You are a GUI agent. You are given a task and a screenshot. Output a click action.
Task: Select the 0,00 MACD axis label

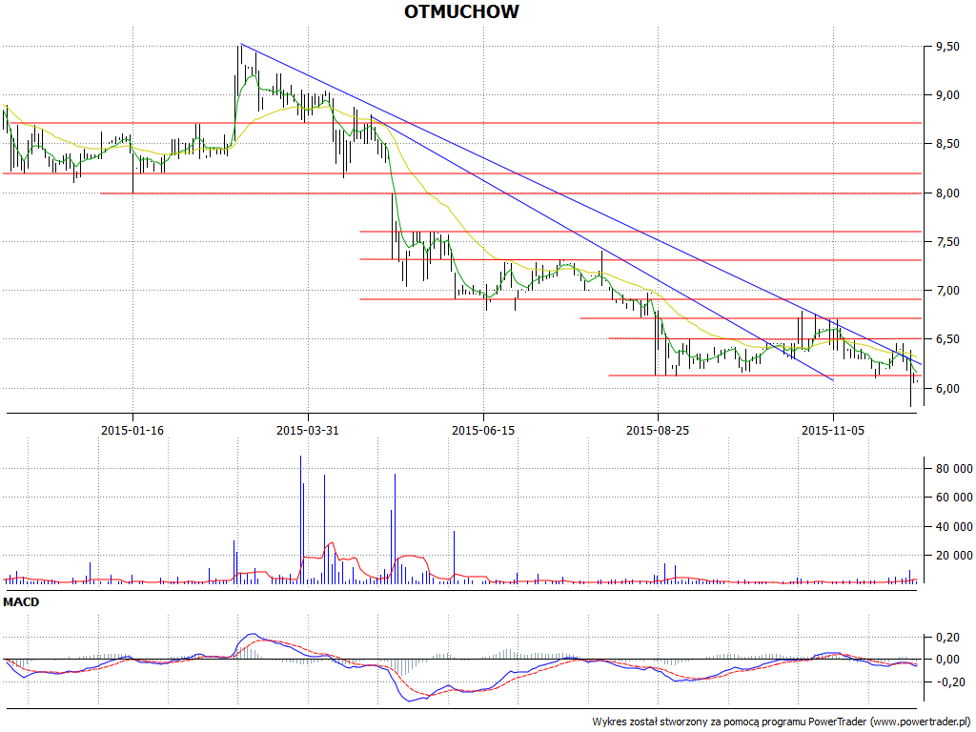(x=948, y=660)
